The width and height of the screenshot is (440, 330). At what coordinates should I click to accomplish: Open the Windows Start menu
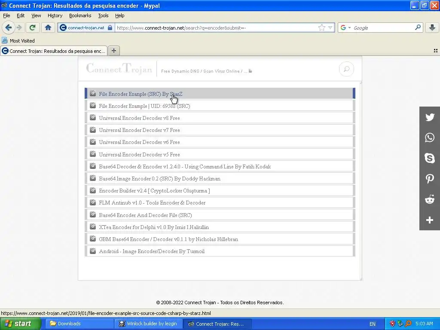point(20,324)
